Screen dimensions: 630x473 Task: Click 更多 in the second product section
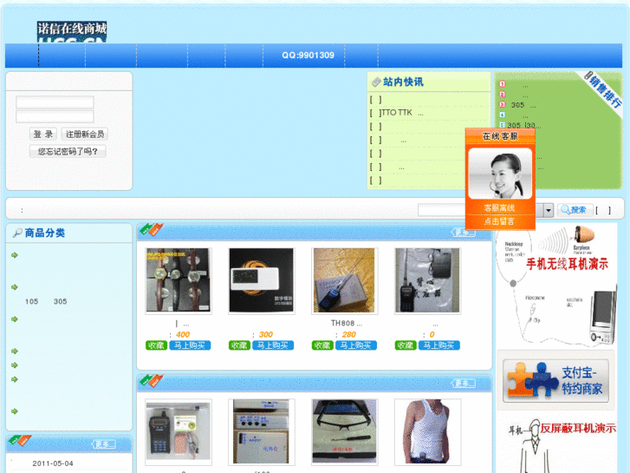coord(464,384)
